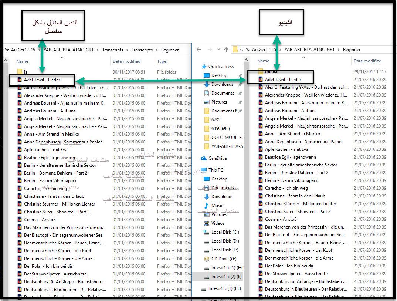Click YAB-ABL-BLA-ATNC-GR1 breadcrumb in right window
Viewport: 397px width, 301px height.
coord(309,50)
